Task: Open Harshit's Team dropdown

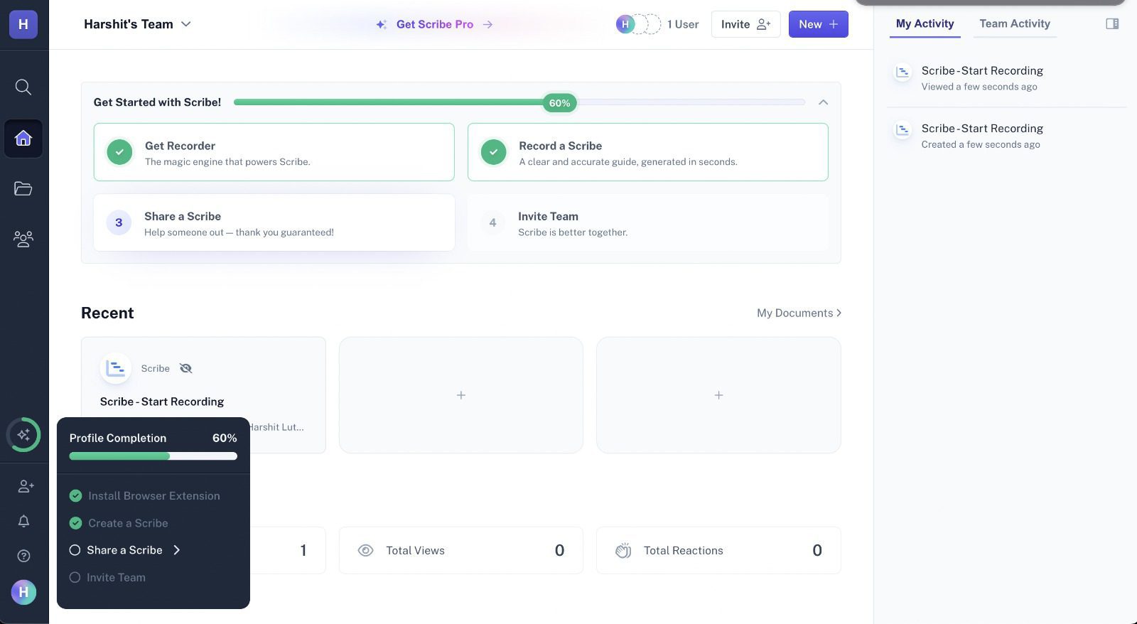Action: pyautogui.click(x=137, y=24)
